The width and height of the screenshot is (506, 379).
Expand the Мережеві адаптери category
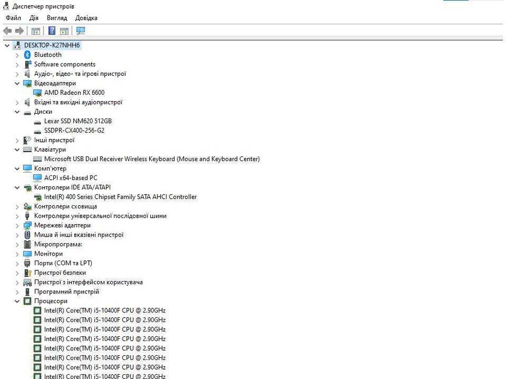17,226
